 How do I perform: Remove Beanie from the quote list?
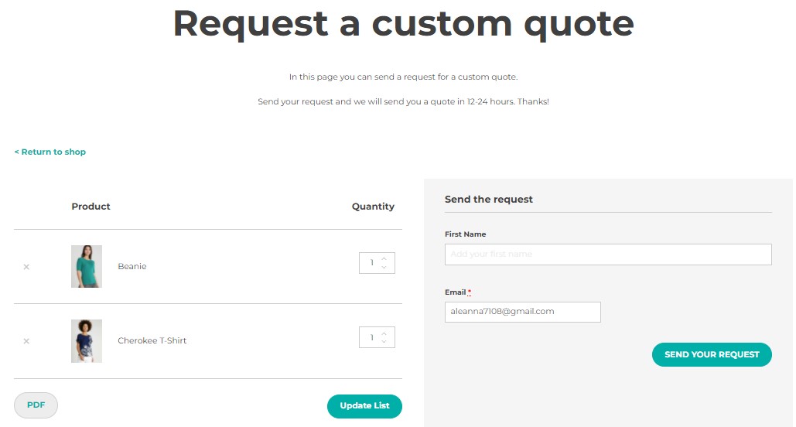tap(26, 267)
